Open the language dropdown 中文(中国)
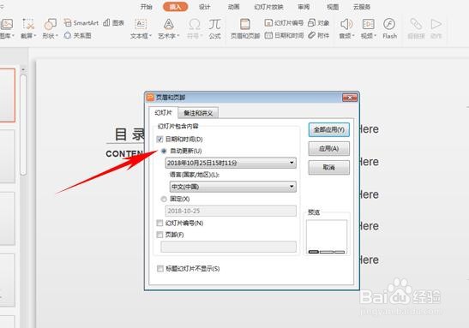The image size is (469, 328). coord(232,187)
